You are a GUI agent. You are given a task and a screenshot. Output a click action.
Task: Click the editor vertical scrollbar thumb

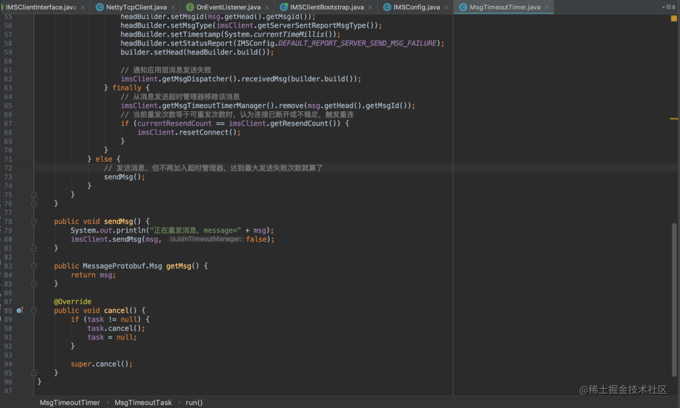674,300
